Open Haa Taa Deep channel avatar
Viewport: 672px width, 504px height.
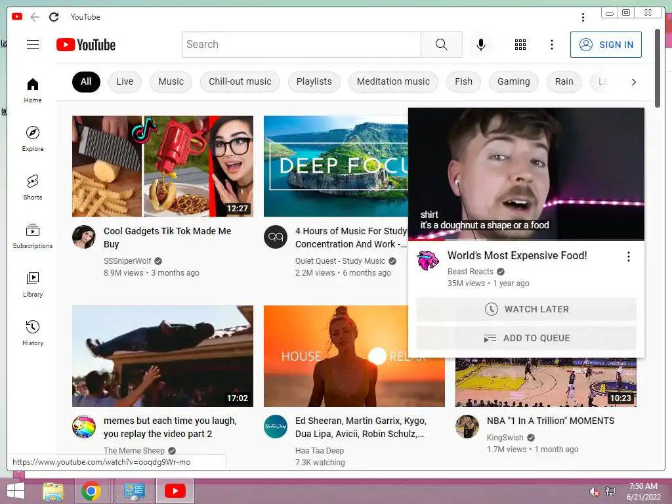276,427
